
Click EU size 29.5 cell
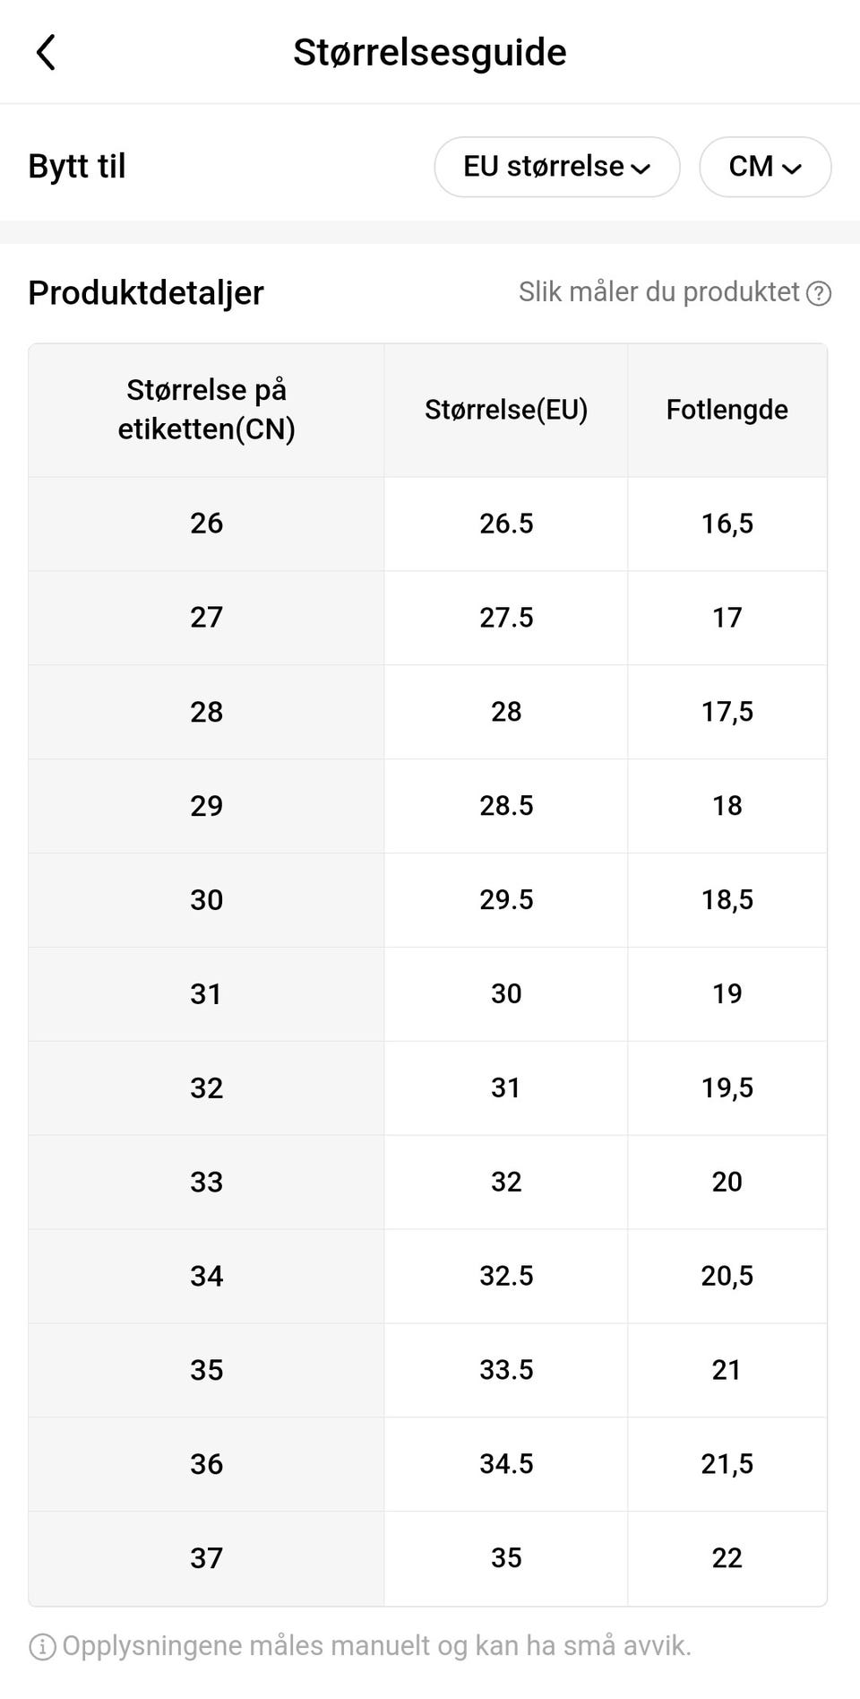coord(506,899)
